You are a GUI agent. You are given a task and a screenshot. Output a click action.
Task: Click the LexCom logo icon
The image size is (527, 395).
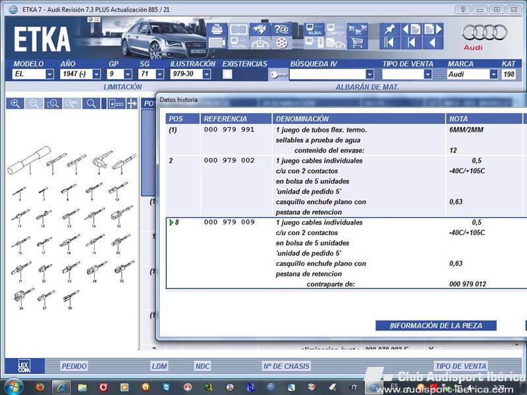(24, 366)
